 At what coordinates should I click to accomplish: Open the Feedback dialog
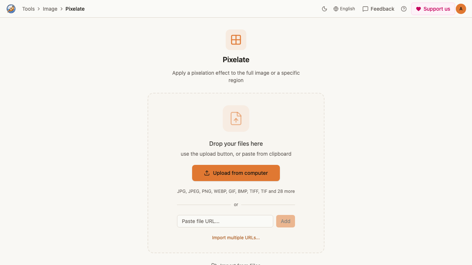pyautogui.click(x=378, y=9)
